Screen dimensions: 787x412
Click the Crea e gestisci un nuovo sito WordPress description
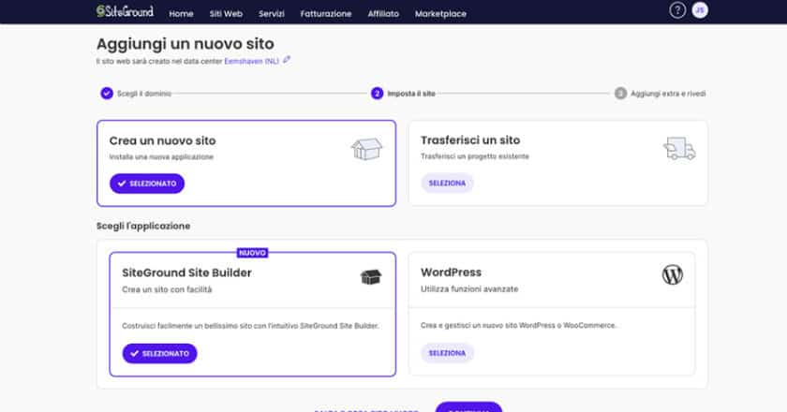pos(518,326)
